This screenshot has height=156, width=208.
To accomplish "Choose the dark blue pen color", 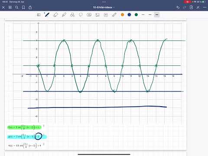I will click(129, 15).
